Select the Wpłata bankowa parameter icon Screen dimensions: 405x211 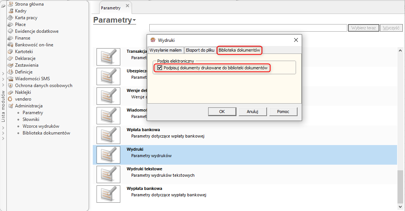108,135
